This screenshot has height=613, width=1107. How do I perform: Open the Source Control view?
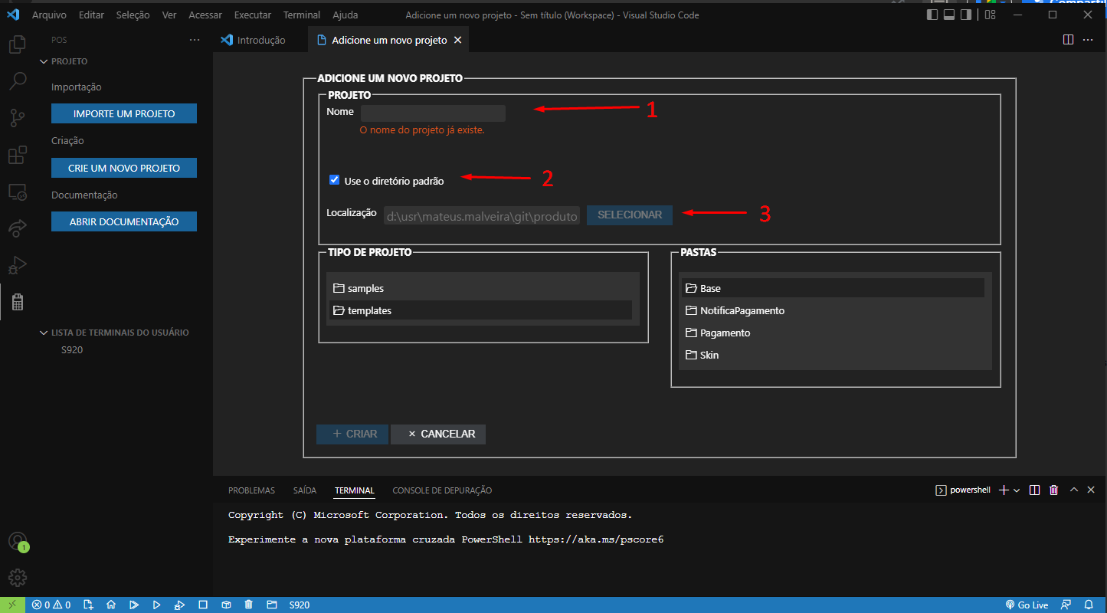click(x=17, y=117)
